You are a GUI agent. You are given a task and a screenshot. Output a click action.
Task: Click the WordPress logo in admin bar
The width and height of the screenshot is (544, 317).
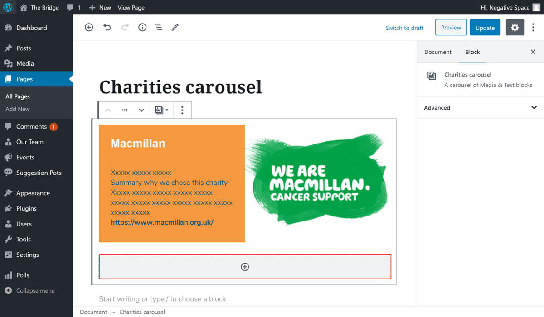pyautogui.click(x=8, y=7)
